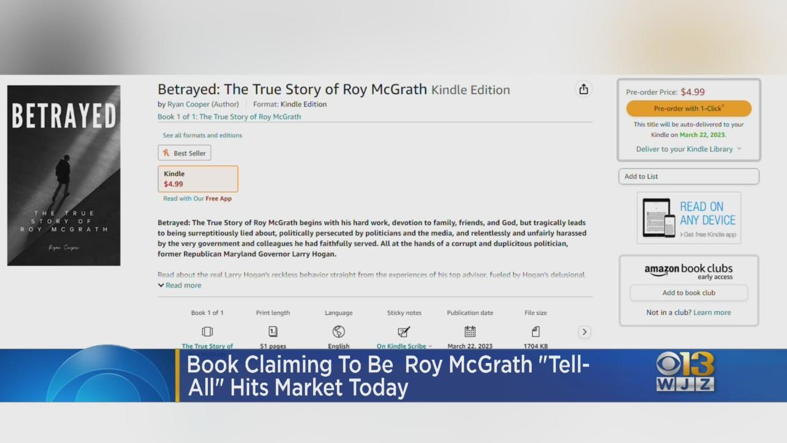This screenshot has height=443, width=787.
Task: Click the Best Seller badge icon
Action: 166,153
